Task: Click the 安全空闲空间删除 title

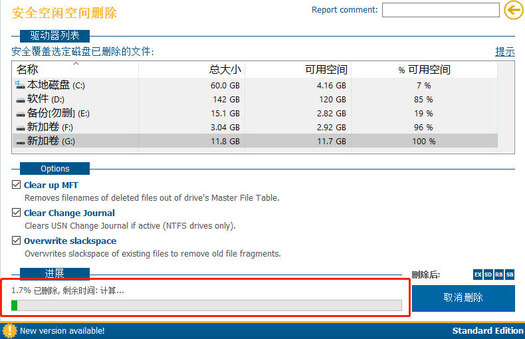Action: (x=64, y=13)
